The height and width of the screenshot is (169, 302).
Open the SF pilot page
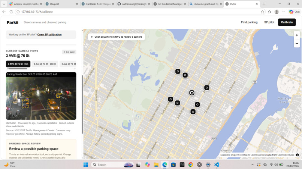pos(269,22)
